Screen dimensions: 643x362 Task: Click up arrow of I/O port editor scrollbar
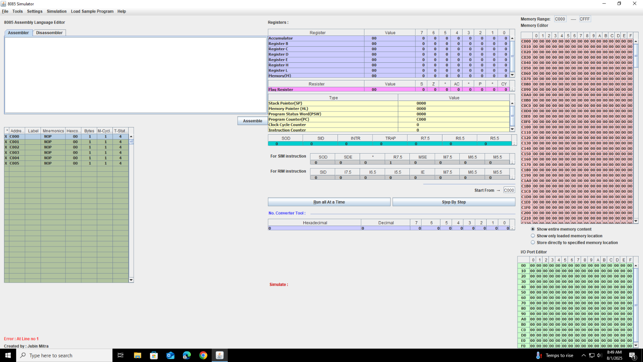click(x=636, y=265)
